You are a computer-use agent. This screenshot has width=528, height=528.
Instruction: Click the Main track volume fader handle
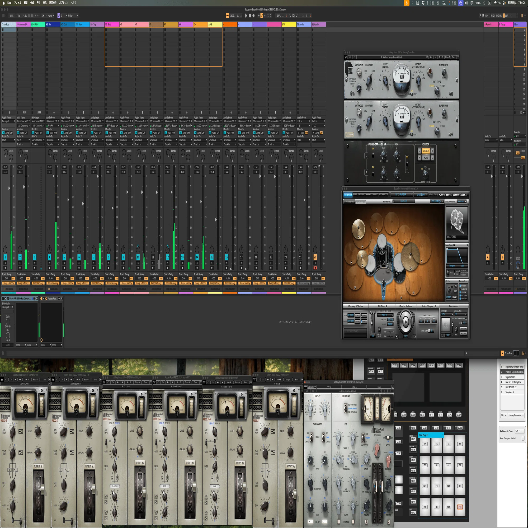click(x=522, y=176)
